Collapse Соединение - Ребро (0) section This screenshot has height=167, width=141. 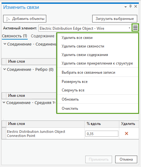point(4,69)
